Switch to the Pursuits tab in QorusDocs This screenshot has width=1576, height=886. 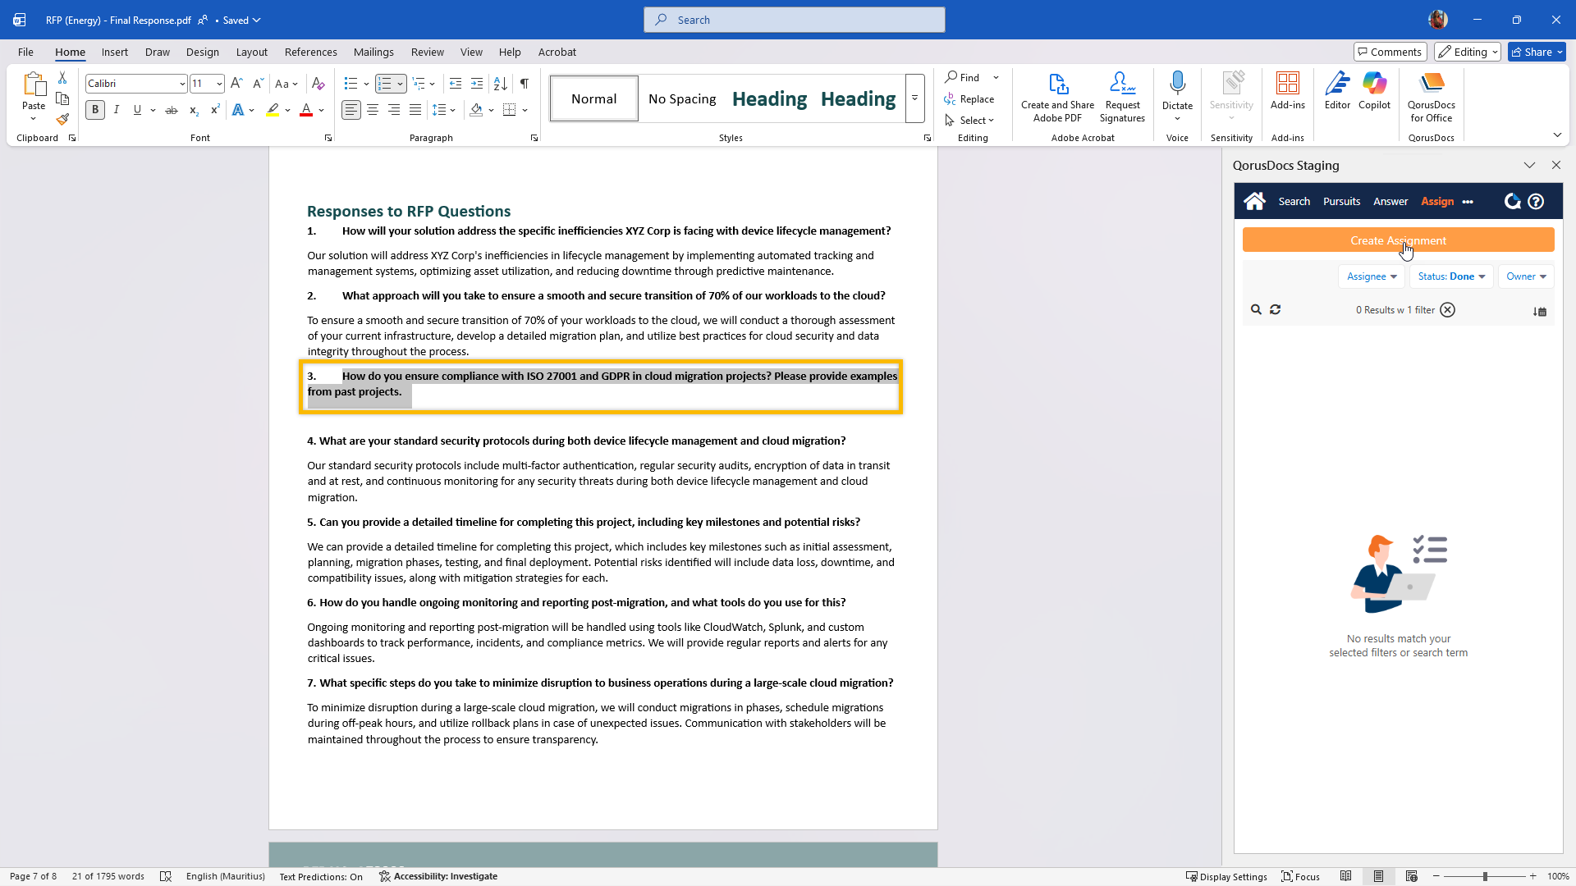pyautogui.click(x=1341, y=201)
